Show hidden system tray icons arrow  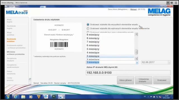(x=148, y=97)
